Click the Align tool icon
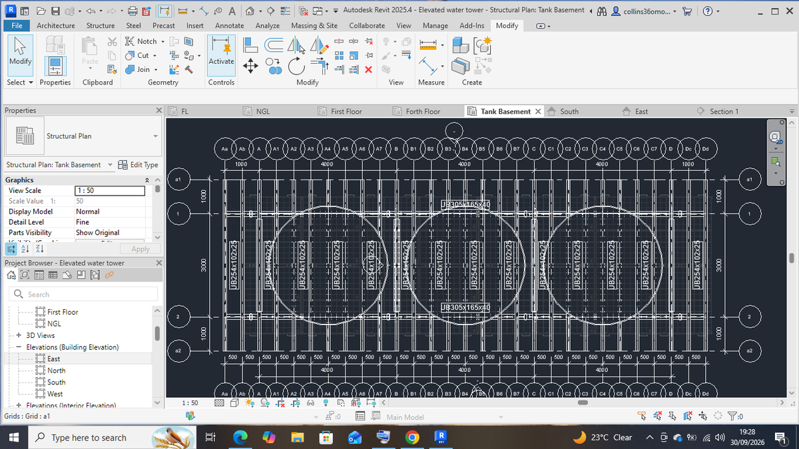The height and width of the screenshot is (449, 799). point(250,45)
